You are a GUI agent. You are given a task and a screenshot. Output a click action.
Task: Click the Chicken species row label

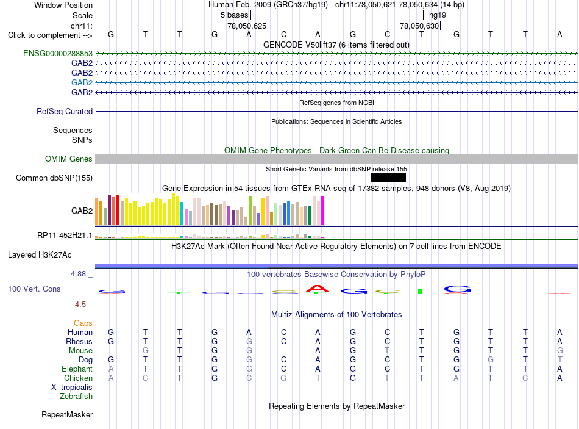coord(78,378)
